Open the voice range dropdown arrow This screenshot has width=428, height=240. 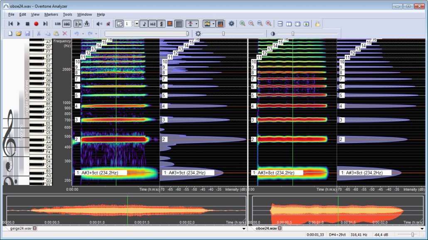tap(196, 24)
